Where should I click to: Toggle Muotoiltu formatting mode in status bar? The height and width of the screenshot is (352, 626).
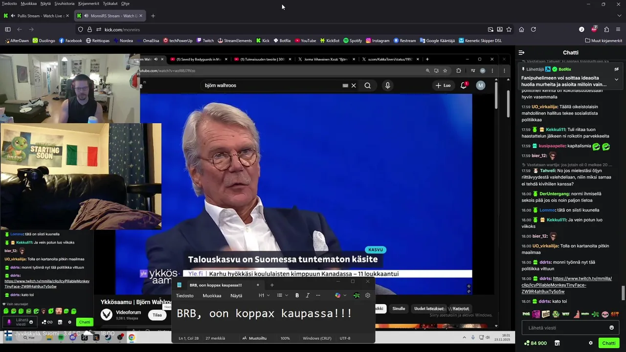coord(254,338)
